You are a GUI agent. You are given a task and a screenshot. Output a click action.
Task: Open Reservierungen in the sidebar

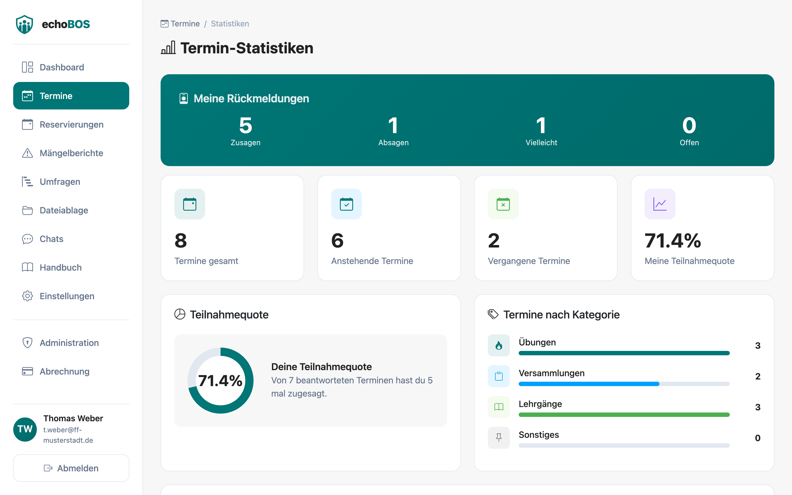point(71,124)
